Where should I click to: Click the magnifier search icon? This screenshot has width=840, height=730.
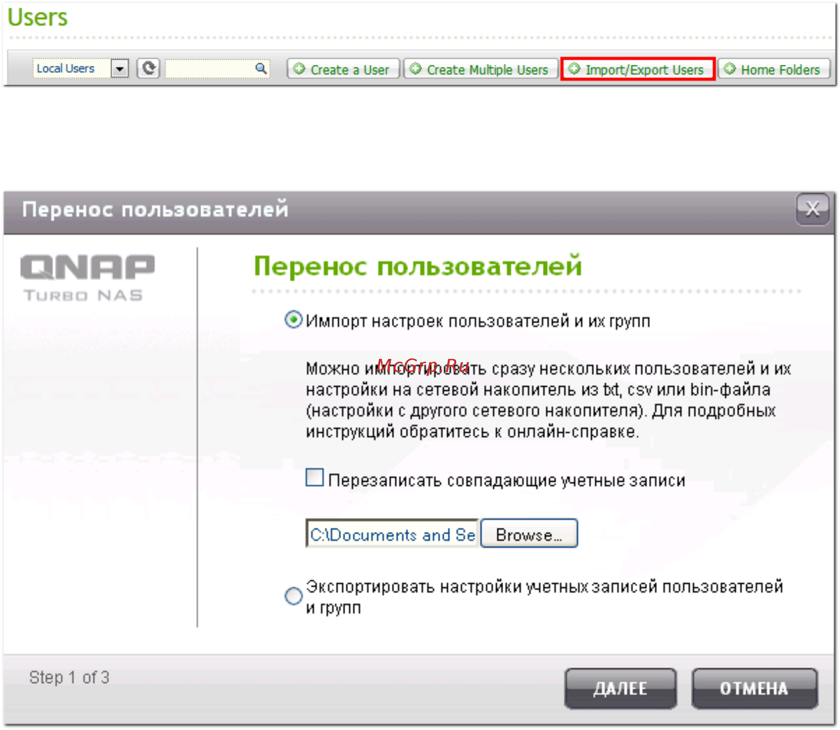pos(261,69)
